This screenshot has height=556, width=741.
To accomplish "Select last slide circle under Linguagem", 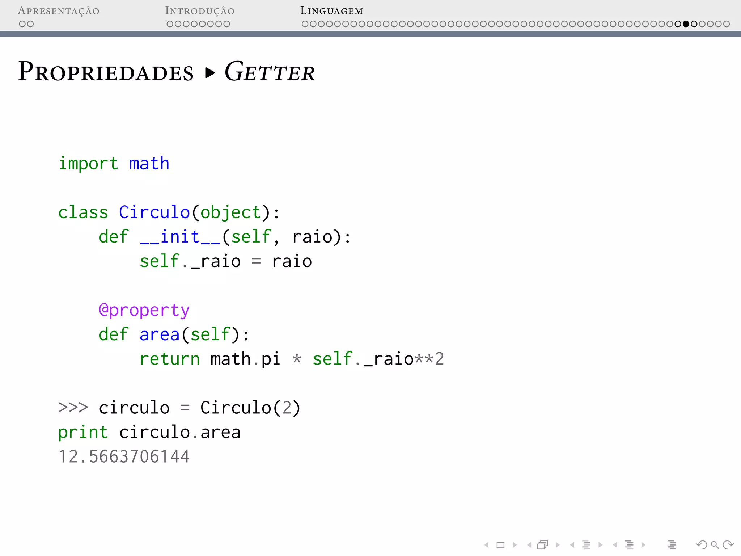I will pyautogui.click(x=727, y=24).
